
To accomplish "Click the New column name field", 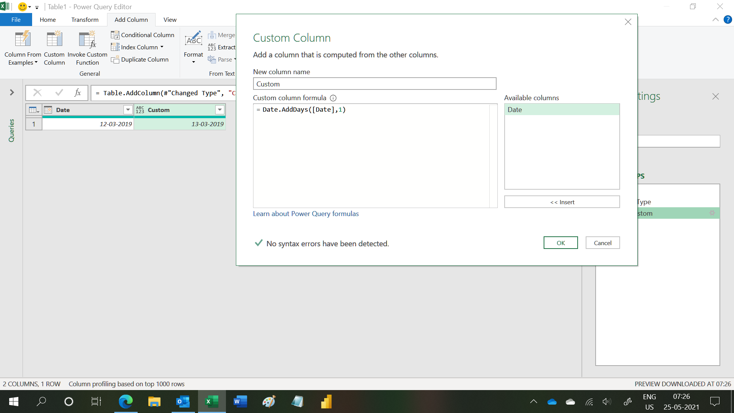I will (375, 84).
